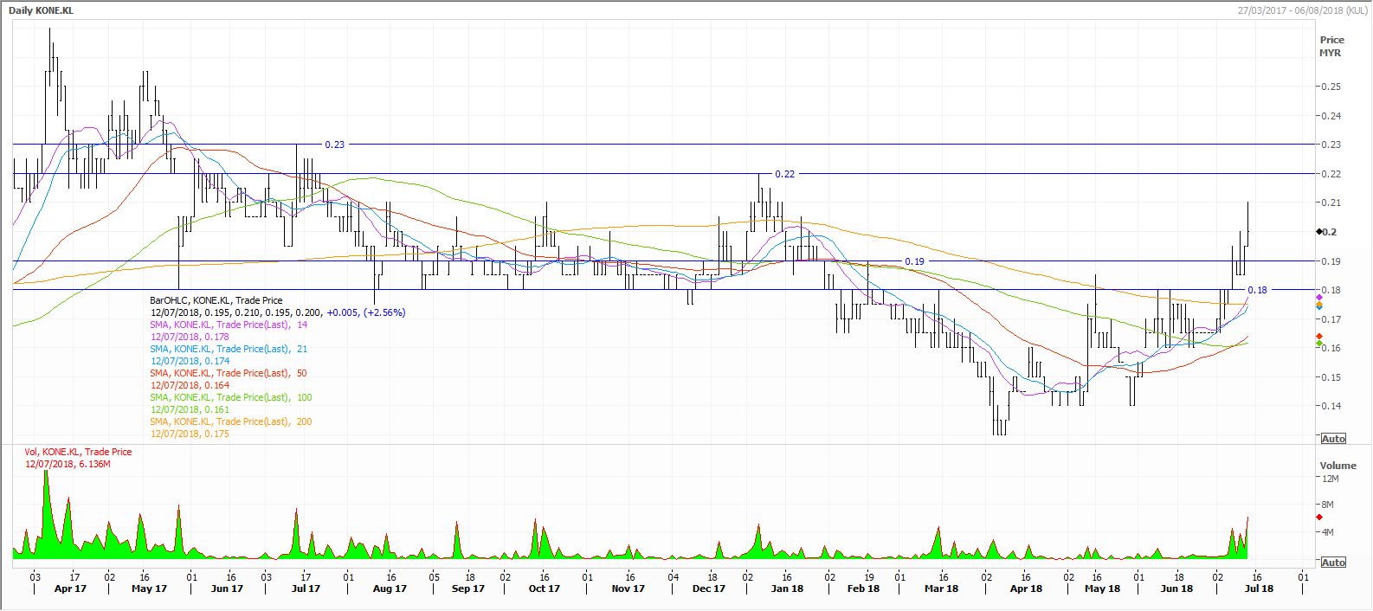Viewport: 1373px width, 611px height.
Task: Click the black last-price diamond marker
Action: pos(1318,232)
